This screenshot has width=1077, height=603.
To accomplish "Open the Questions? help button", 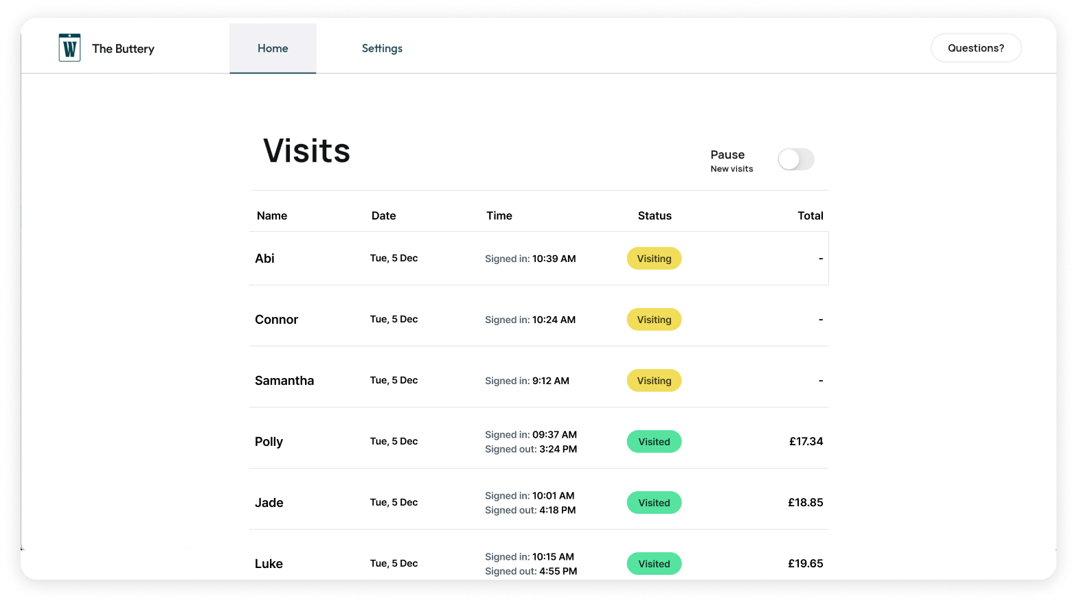I will 976,48.
